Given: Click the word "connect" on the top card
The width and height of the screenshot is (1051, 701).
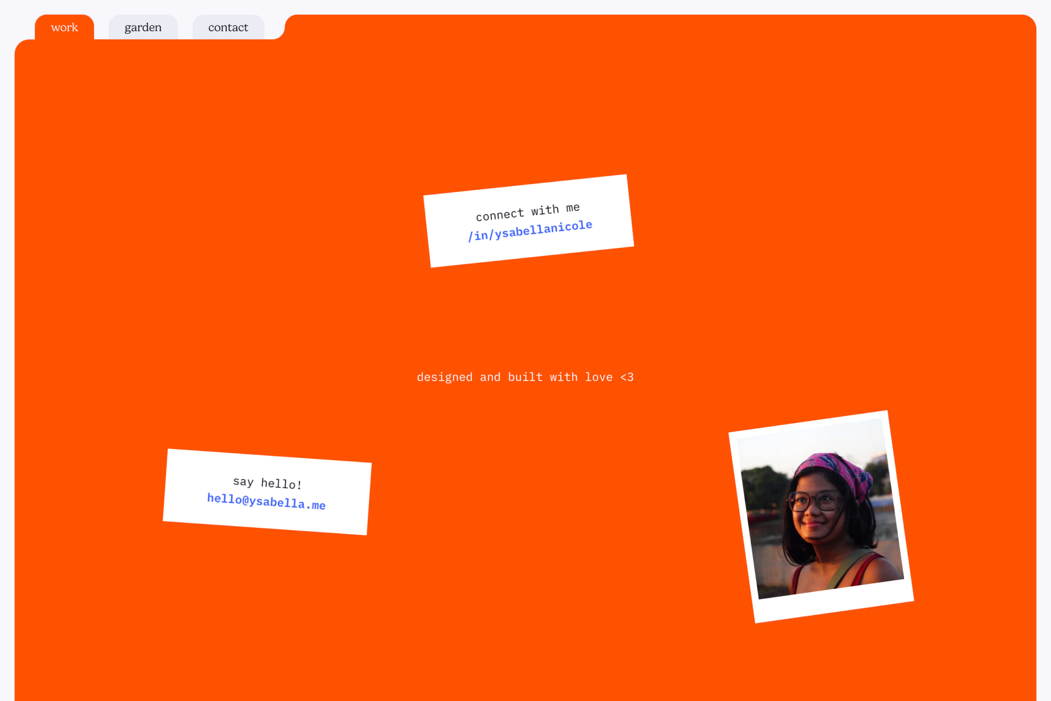Looking at the screenshot, I should pyautogui.click(x=500, y=215).
